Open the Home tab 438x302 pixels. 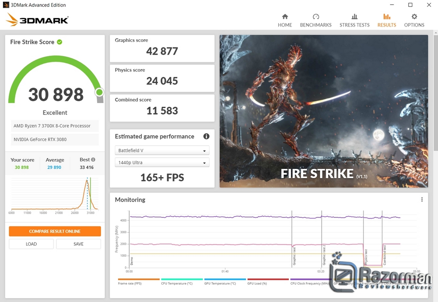(x=284, y=21)
